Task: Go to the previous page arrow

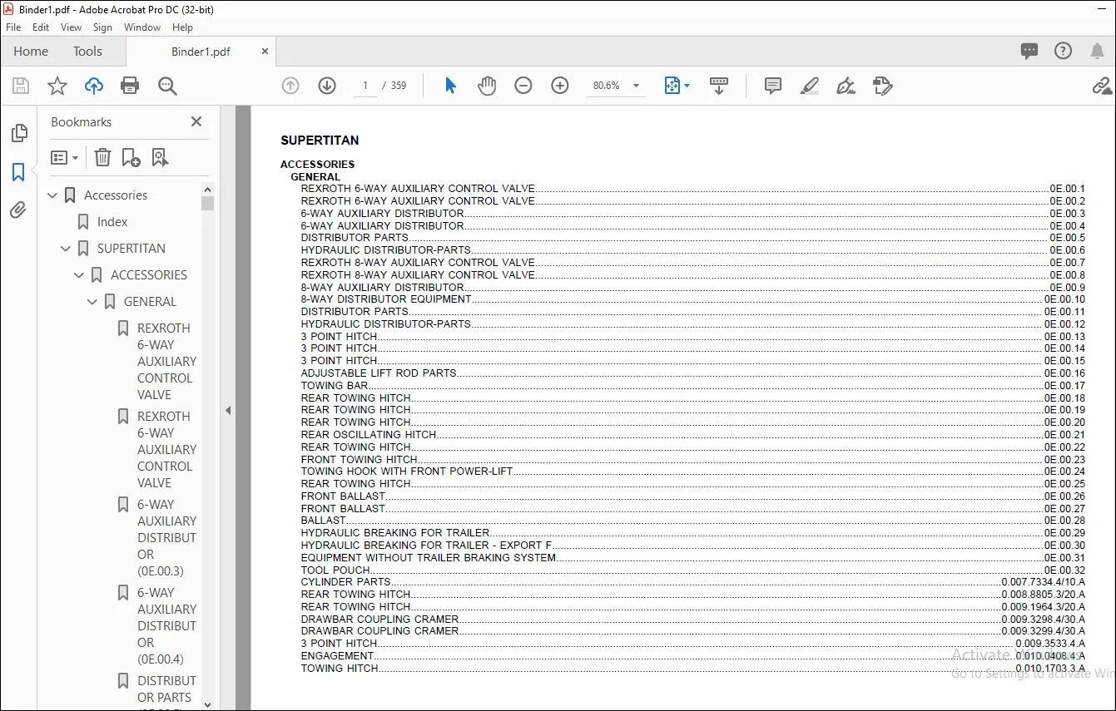Action: tap(290, 86)
